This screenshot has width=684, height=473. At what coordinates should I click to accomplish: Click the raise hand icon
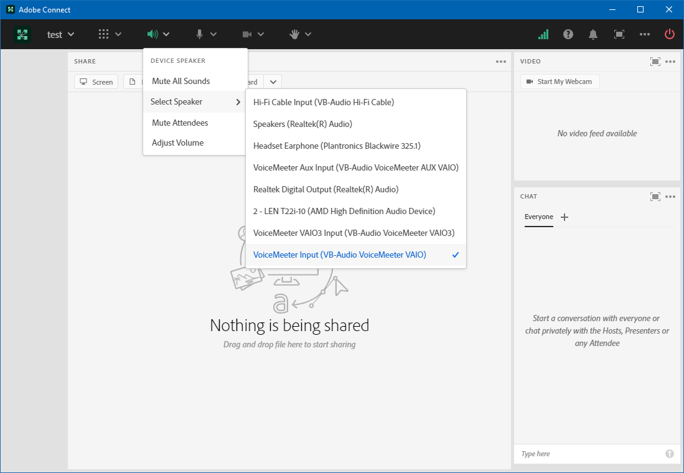pyautogui.click(x=294, y=34)
